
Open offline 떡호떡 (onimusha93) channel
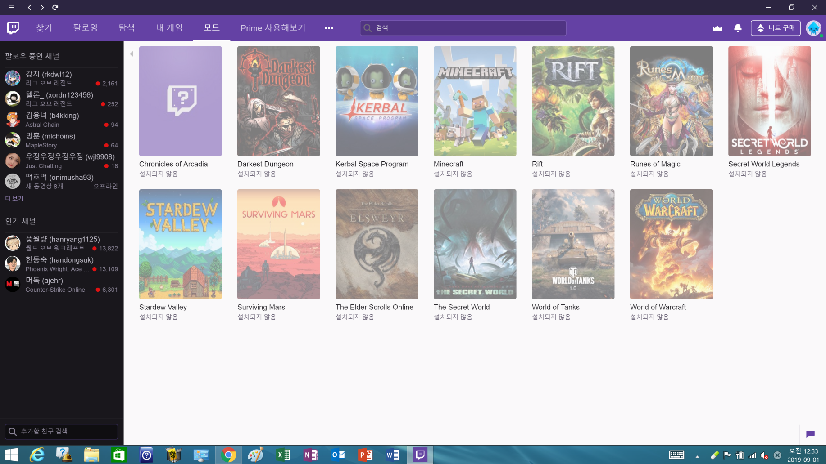pyautogui.click(x=62, y=182)
